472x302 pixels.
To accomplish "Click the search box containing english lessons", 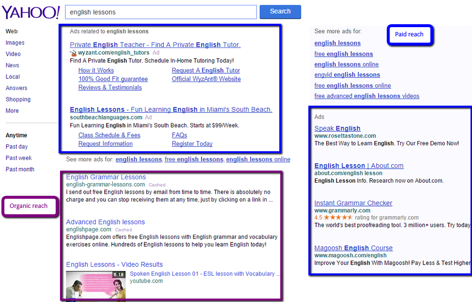I will (161, 12).
